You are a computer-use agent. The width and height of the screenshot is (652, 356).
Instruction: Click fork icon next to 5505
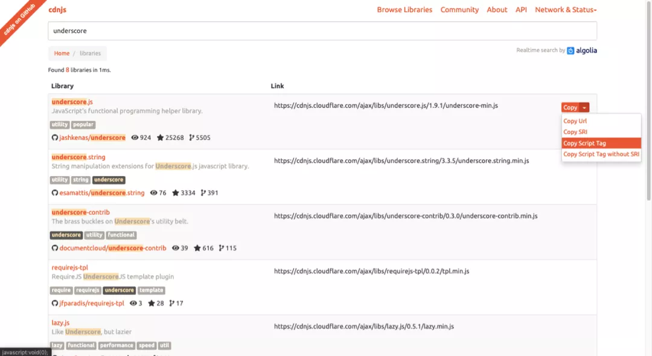(192, 138)
